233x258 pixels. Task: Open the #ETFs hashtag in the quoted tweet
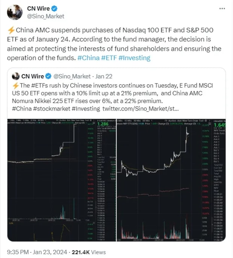[39, 85]
